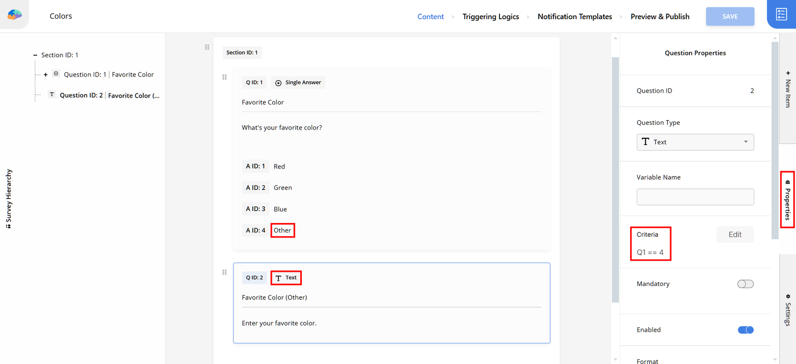This screenshot has width=796, height=364.
Task: Expand Question ID: 1 in hierarchy tree
Action: pyautogui.click(x=46, y=75)
